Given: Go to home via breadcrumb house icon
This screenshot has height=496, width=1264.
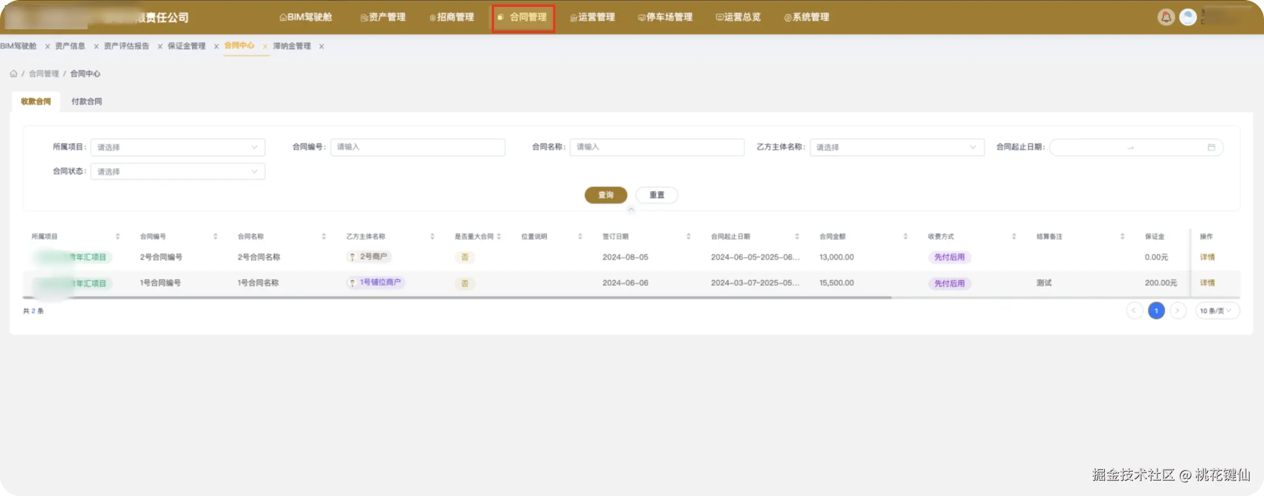Looking at the screenshot, I should [13, 74].
